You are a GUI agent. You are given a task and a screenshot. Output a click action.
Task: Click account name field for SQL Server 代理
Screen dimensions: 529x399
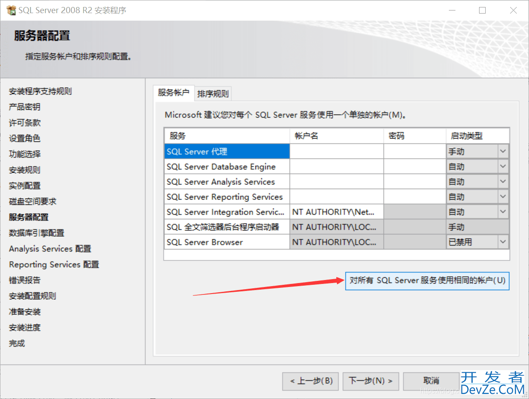pos(337,151)
